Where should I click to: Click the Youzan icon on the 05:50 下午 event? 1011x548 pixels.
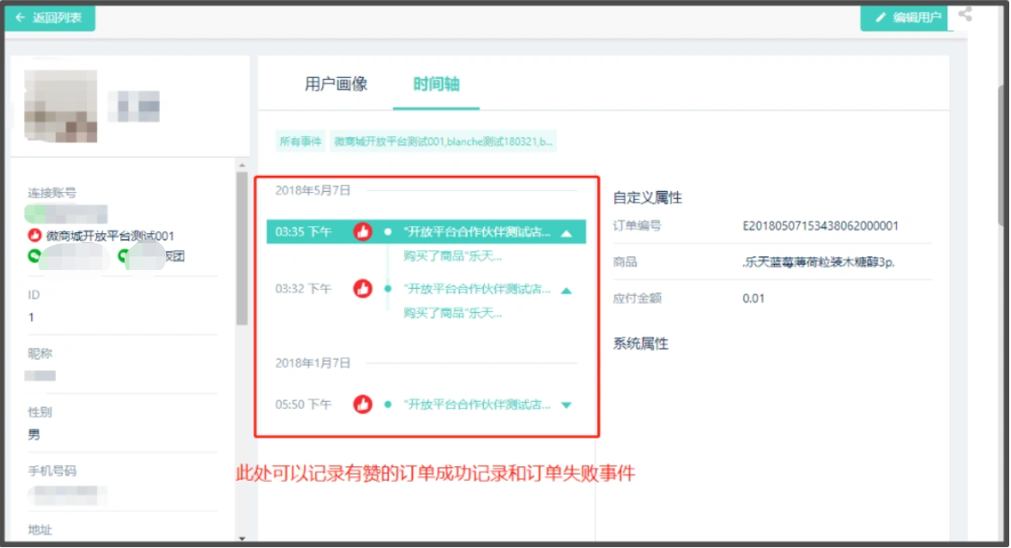point(363,404)
